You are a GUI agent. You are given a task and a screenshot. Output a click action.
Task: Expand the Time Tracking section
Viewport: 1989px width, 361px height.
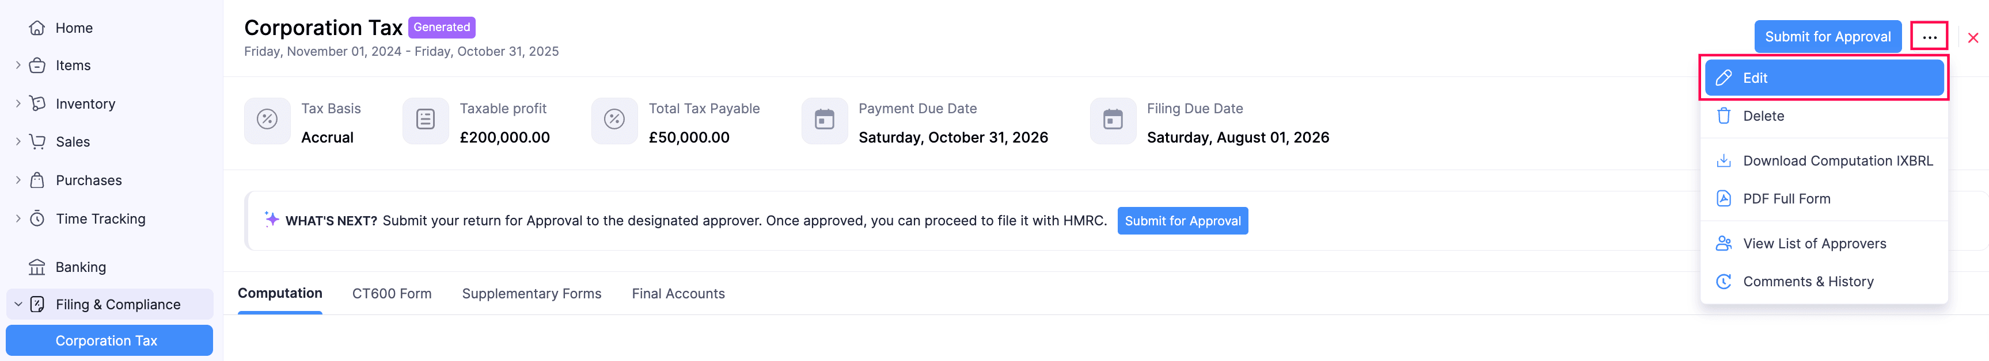(x=18, y=219)
